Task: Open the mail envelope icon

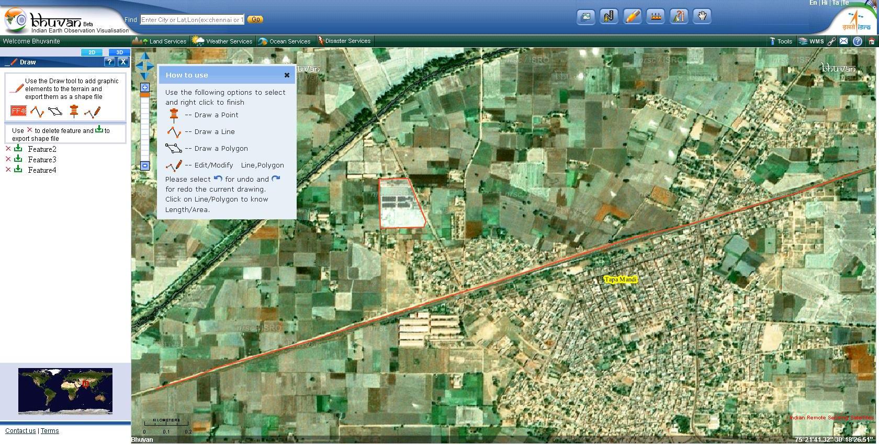Action: [x=843, y=41]
